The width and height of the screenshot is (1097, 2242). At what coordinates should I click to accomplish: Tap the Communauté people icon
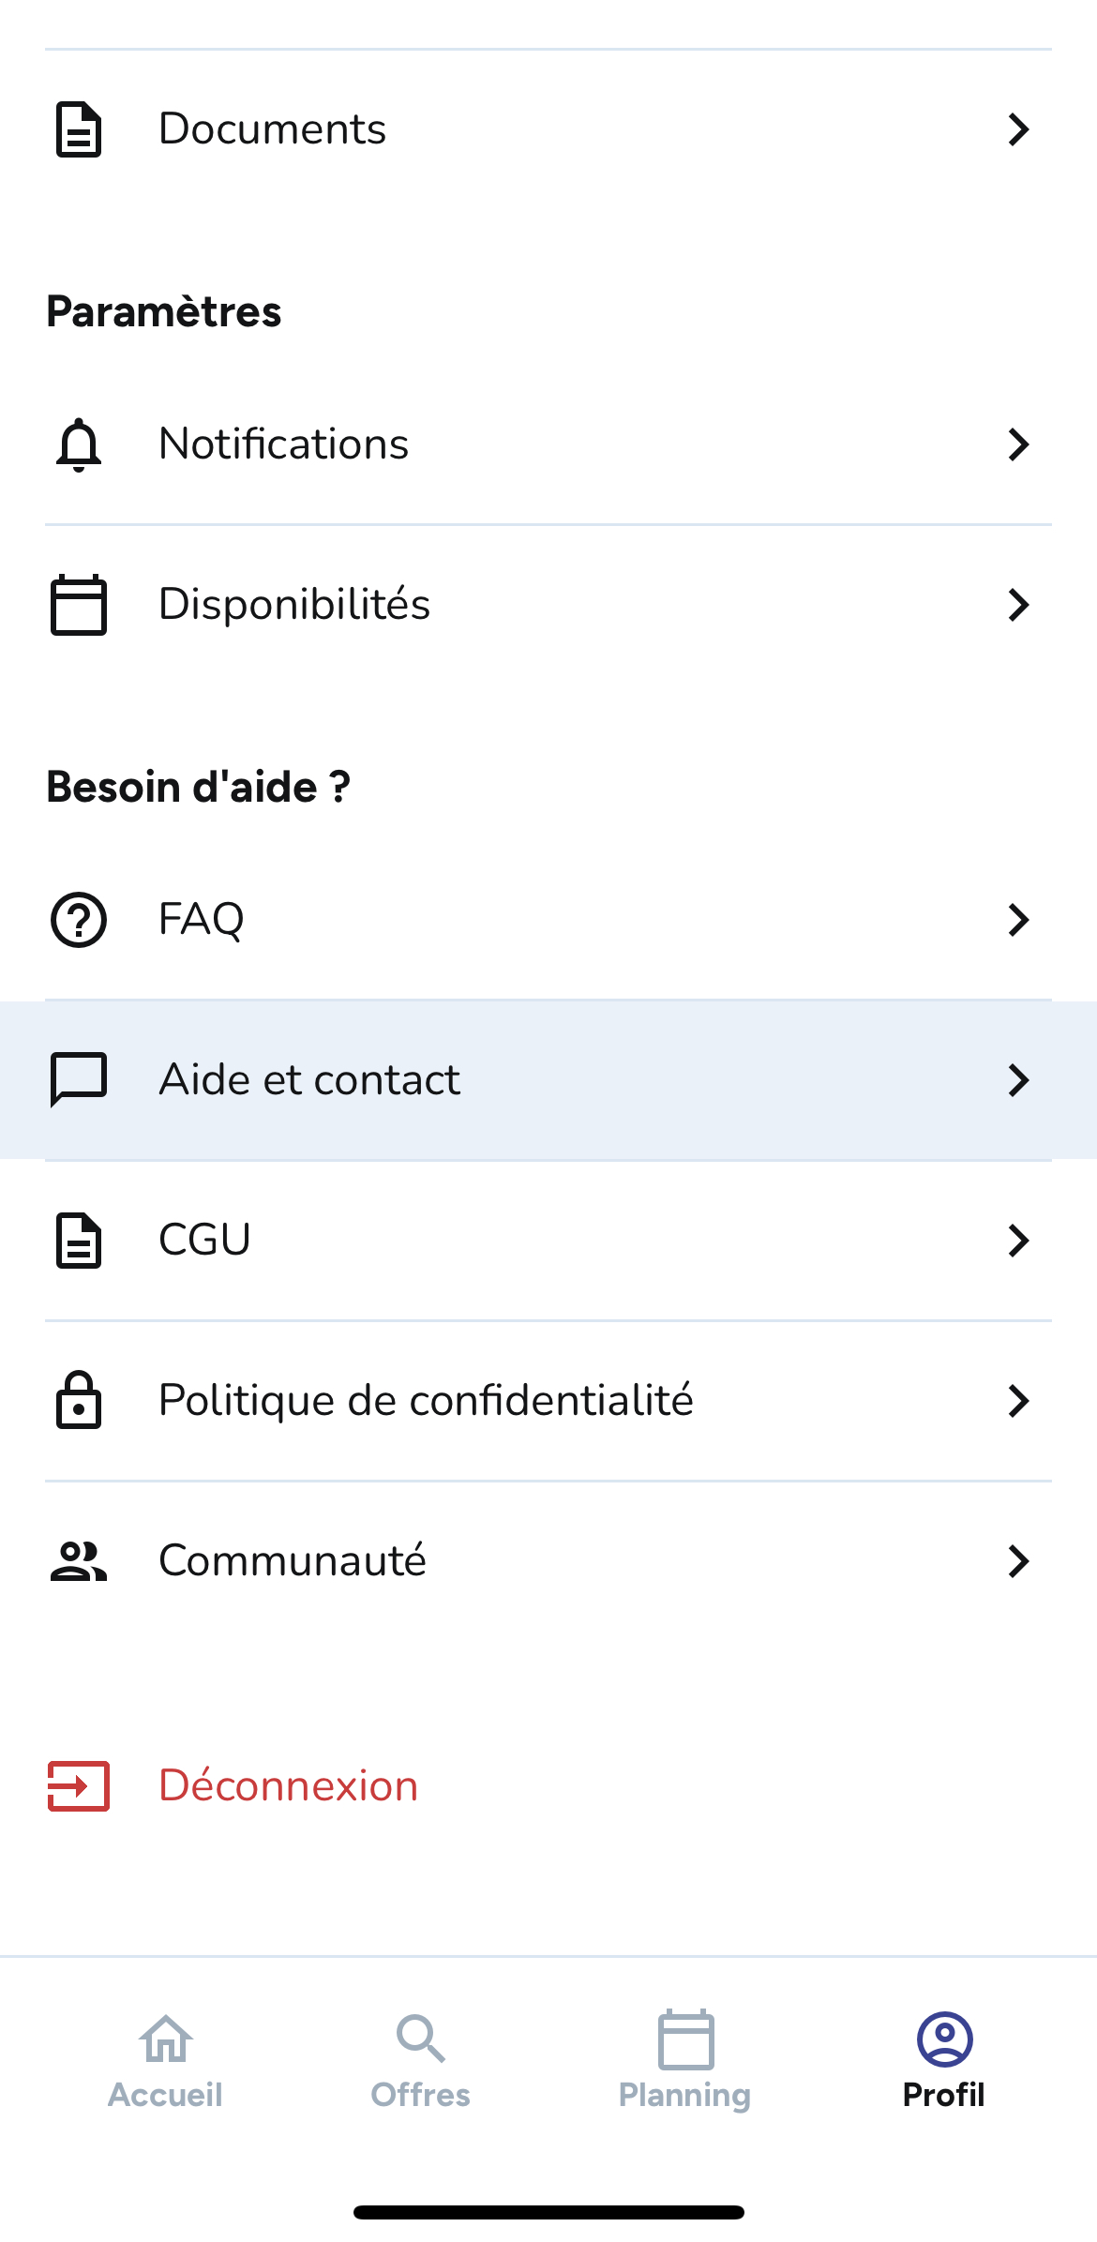coord(79,1561)
